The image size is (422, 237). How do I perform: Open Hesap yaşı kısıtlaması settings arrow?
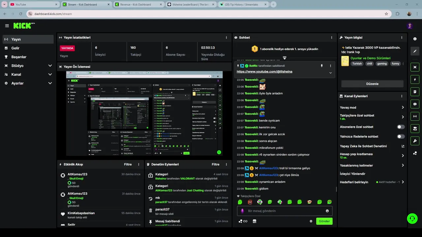pos(403,156)
